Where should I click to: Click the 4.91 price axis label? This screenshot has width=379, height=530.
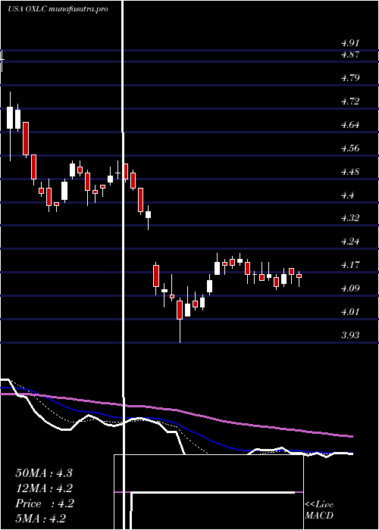click(350, 43)
